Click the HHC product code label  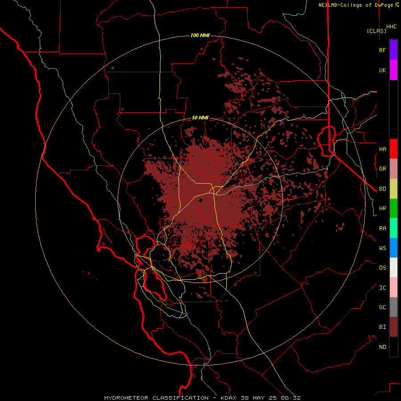click(x=391, y=27)
